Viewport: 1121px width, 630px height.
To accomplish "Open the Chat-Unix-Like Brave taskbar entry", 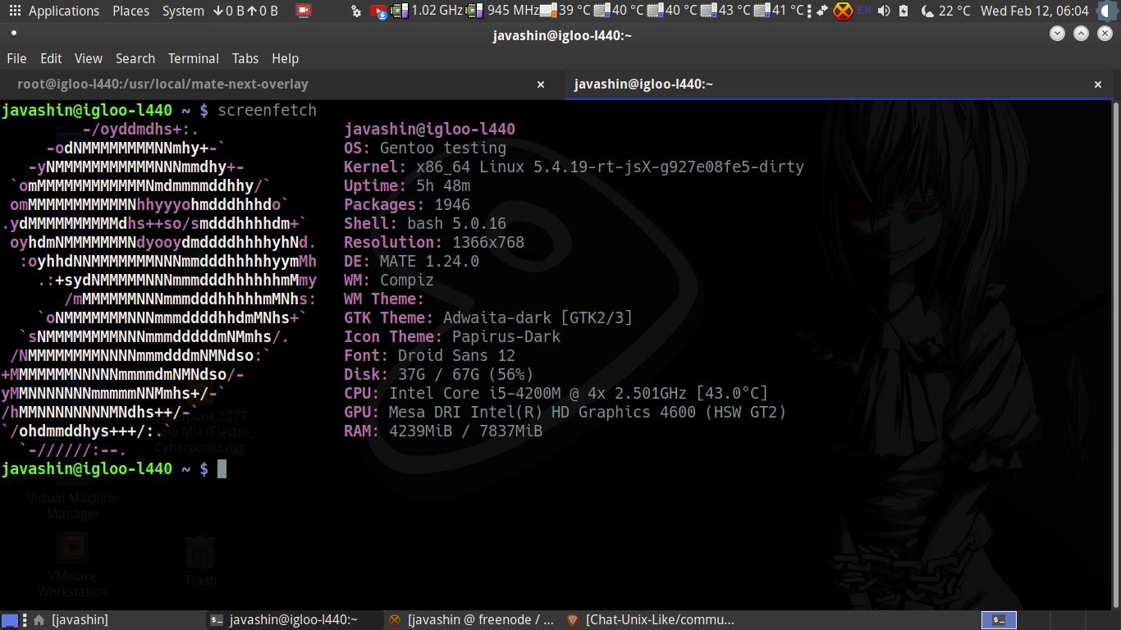I will [x=651, y=620].
